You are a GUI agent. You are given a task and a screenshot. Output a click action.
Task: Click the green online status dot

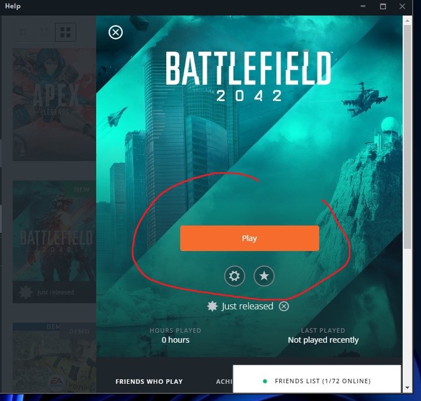(x=265, y=381)
